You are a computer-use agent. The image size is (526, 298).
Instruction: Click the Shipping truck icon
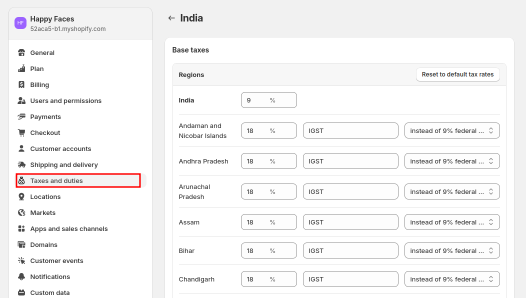(x=21, y=165)
